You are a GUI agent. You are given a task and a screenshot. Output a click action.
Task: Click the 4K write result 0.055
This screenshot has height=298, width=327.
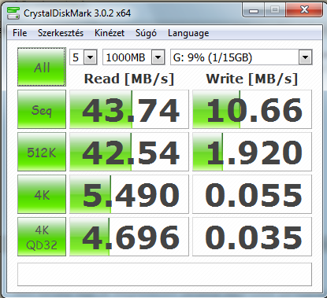(252, 194)
